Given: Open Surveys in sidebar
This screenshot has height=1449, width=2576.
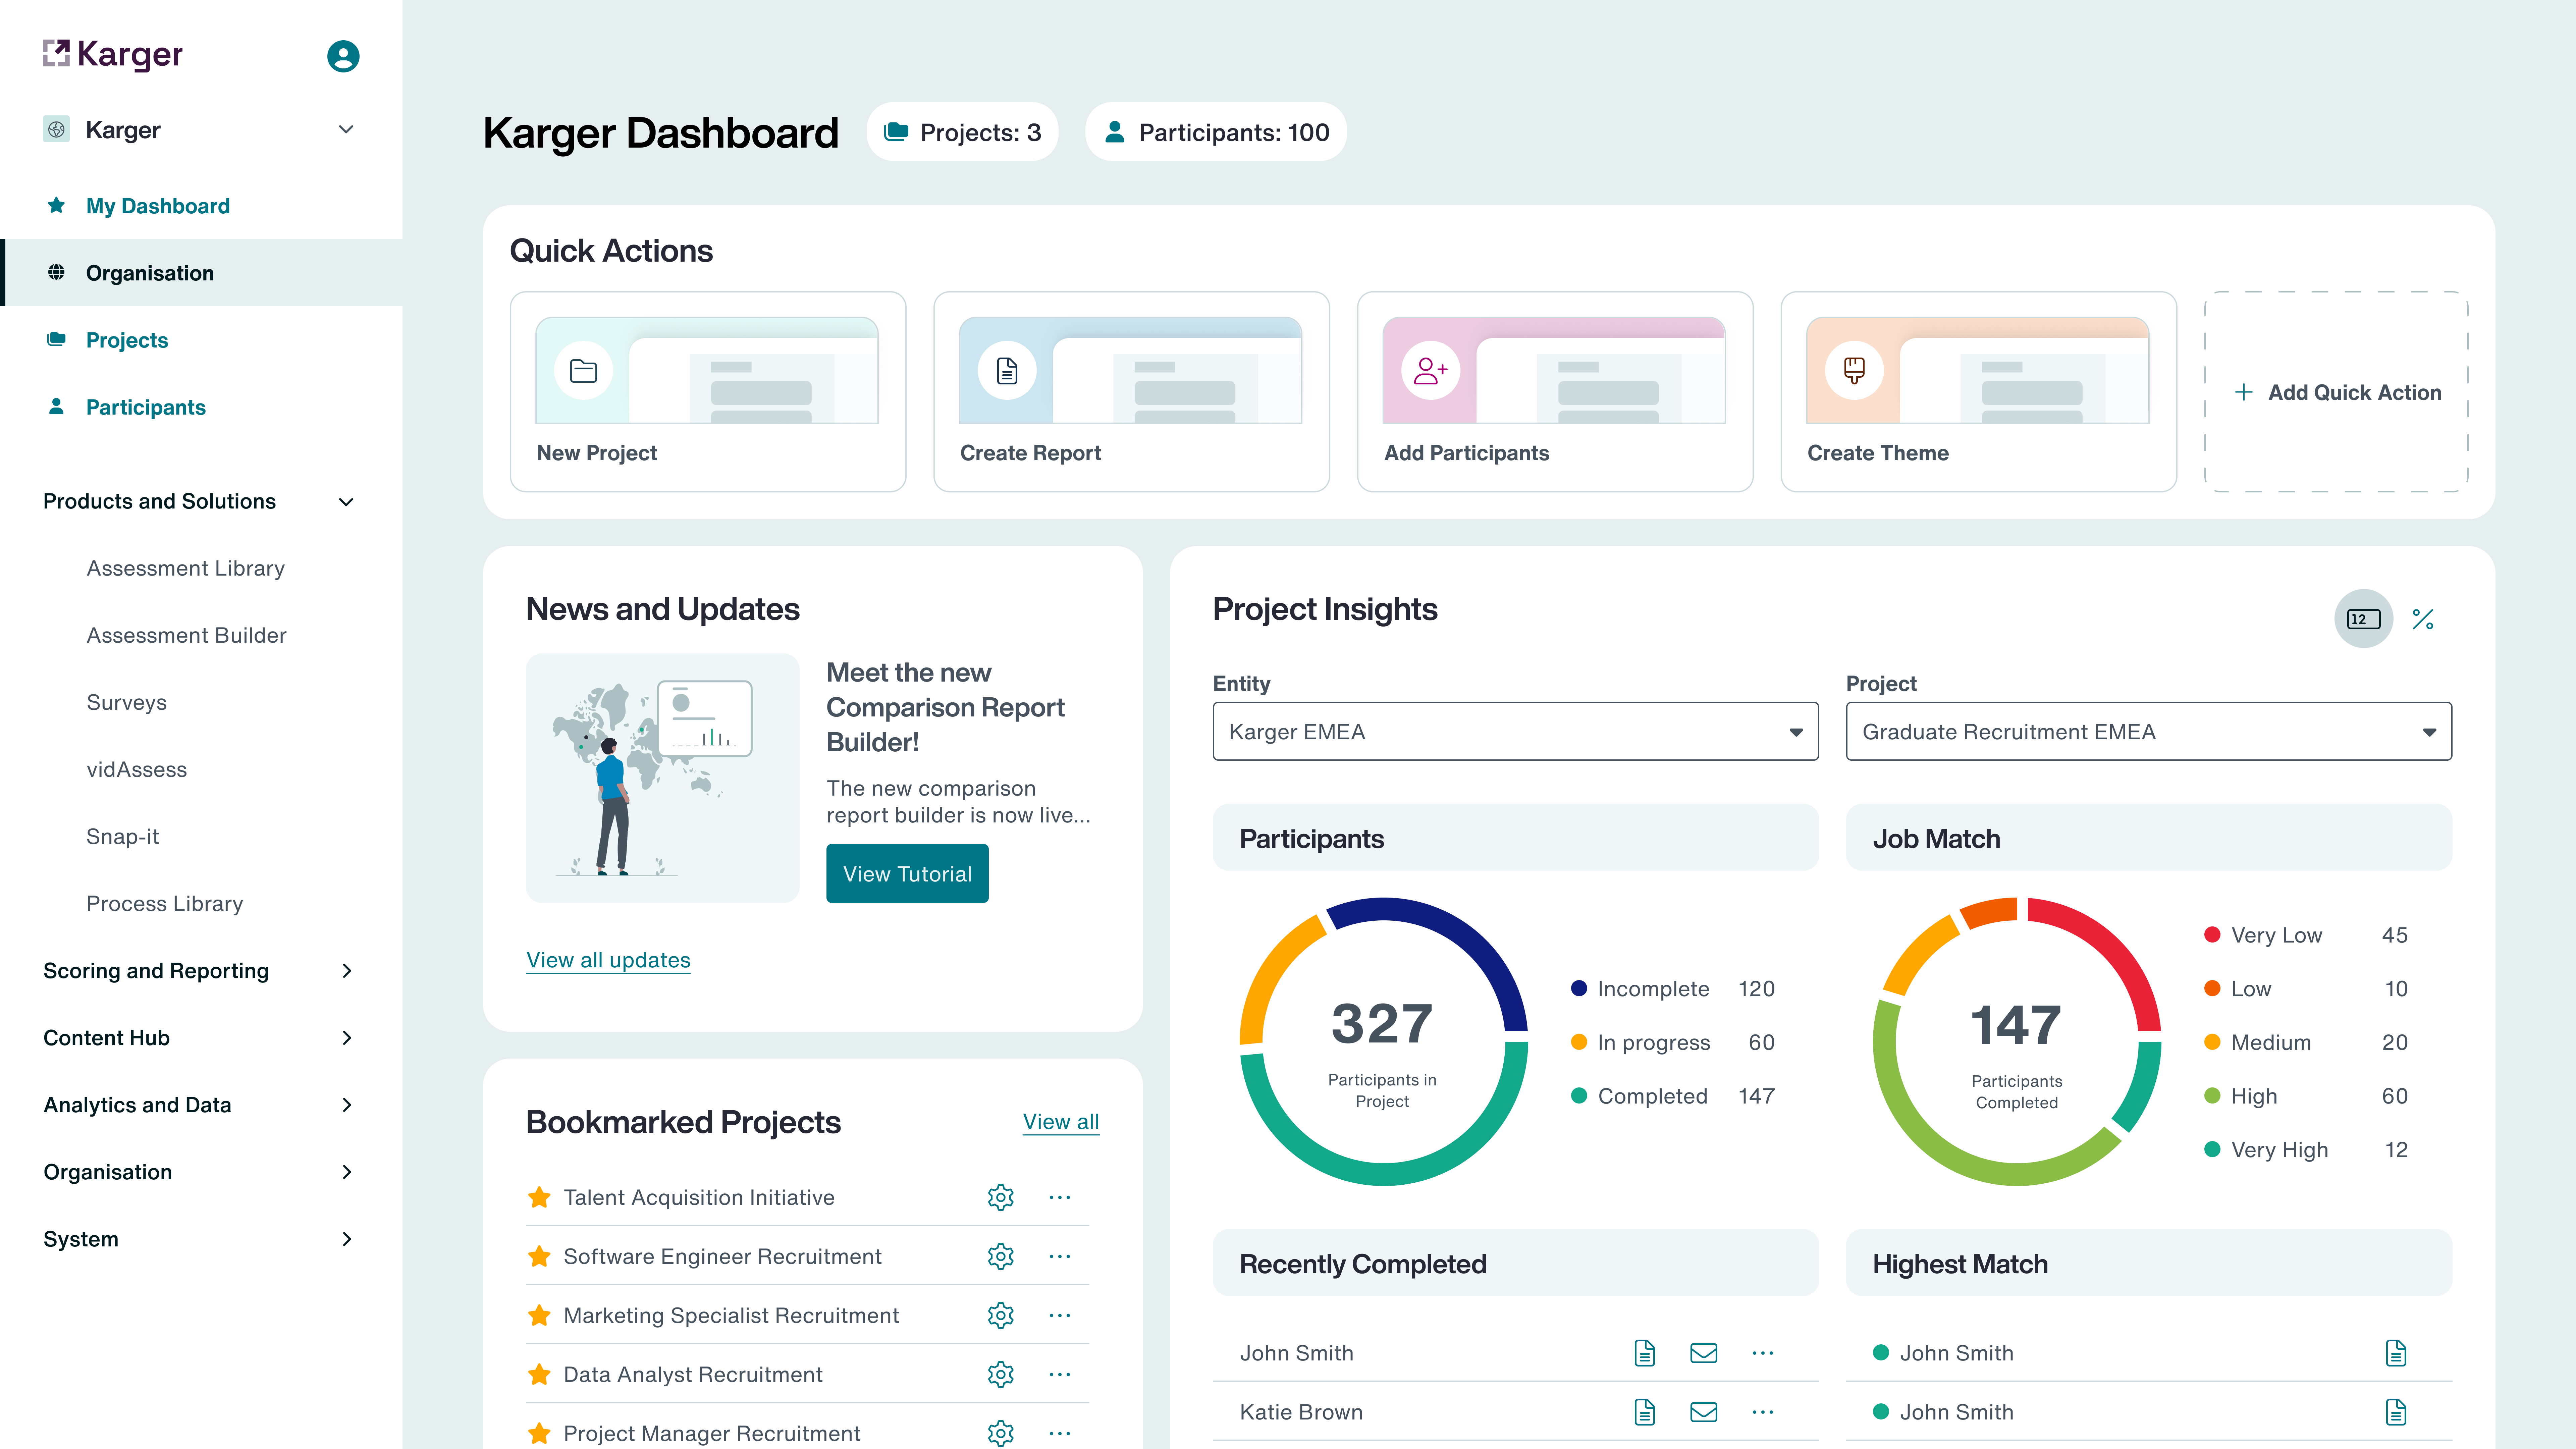Looking at the screenshot, I should (x=127, y=702).
